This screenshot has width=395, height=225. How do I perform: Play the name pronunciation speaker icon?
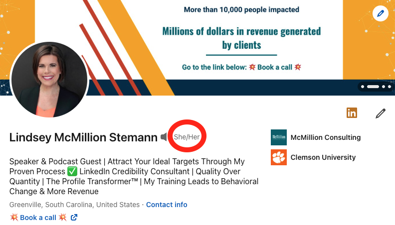point(164,137)
